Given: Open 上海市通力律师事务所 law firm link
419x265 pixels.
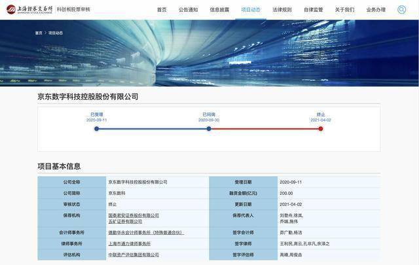Looking at the screenshot, I should (130, 243).
